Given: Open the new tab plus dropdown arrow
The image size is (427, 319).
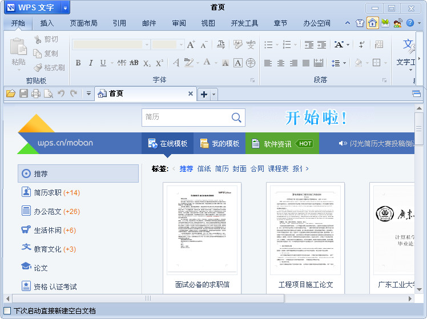Looking at the screenshot, I should coord(213,95).
